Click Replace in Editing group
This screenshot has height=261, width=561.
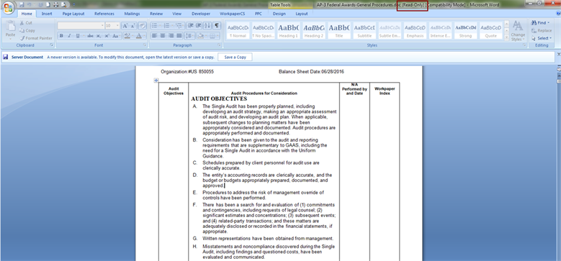tap(542, 31)
